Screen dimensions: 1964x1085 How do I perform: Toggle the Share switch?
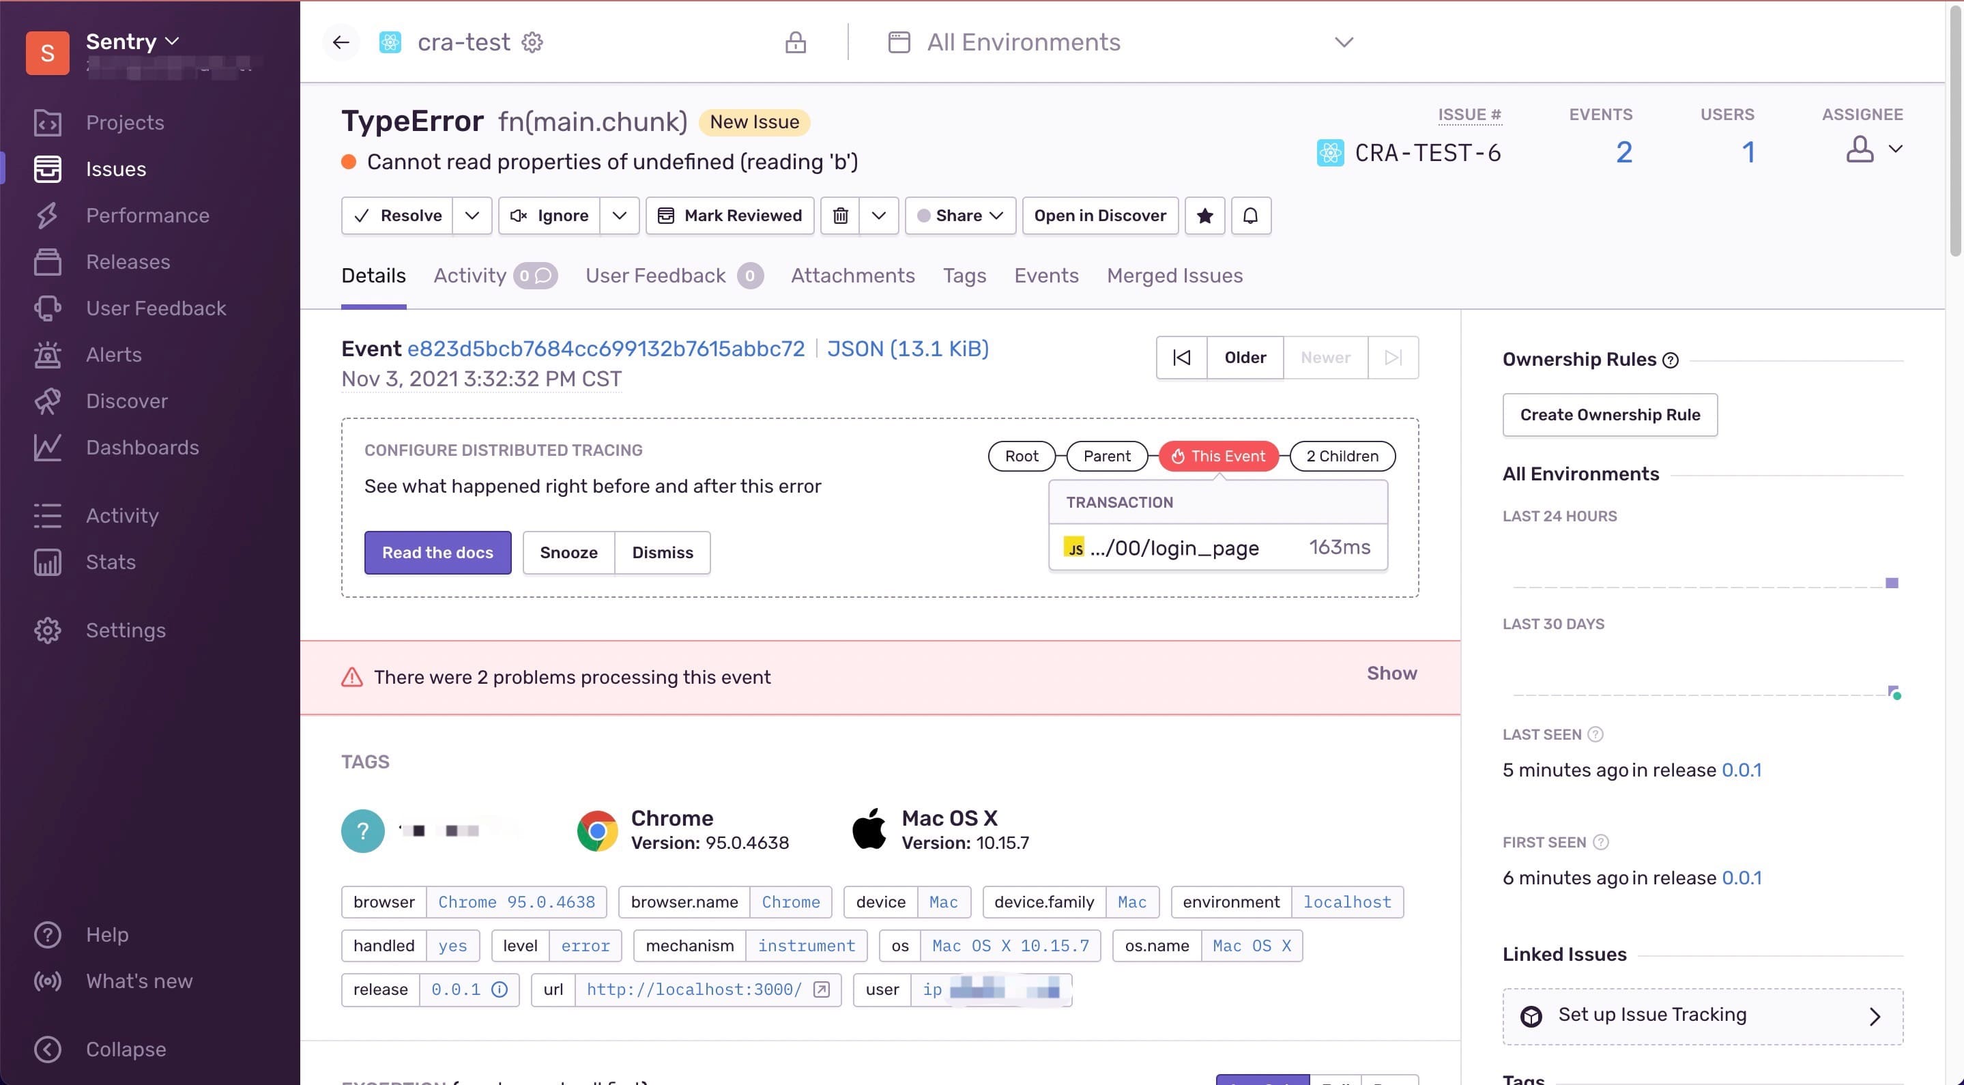(924, 216)
